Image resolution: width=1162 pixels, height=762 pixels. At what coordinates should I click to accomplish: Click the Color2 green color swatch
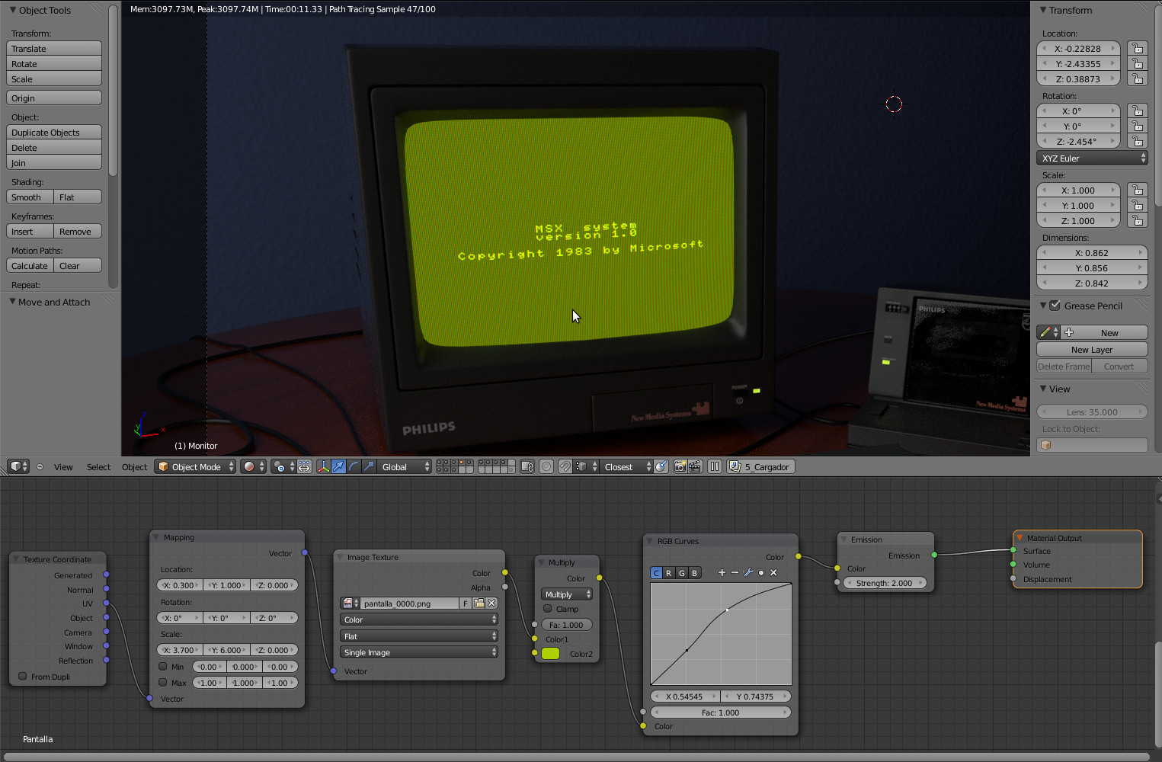pos(551,653)
